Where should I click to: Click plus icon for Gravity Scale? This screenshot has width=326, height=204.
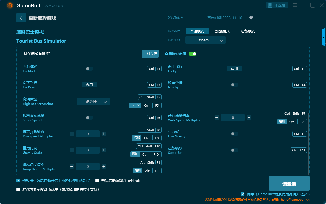point(104,150)
